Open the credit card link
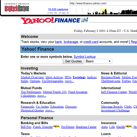This screenshot has height=137, width=137. point(91,42)
